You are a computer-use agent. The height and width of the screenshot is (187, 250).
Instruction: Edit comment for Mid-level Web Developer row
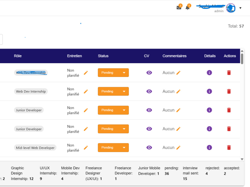178,148
